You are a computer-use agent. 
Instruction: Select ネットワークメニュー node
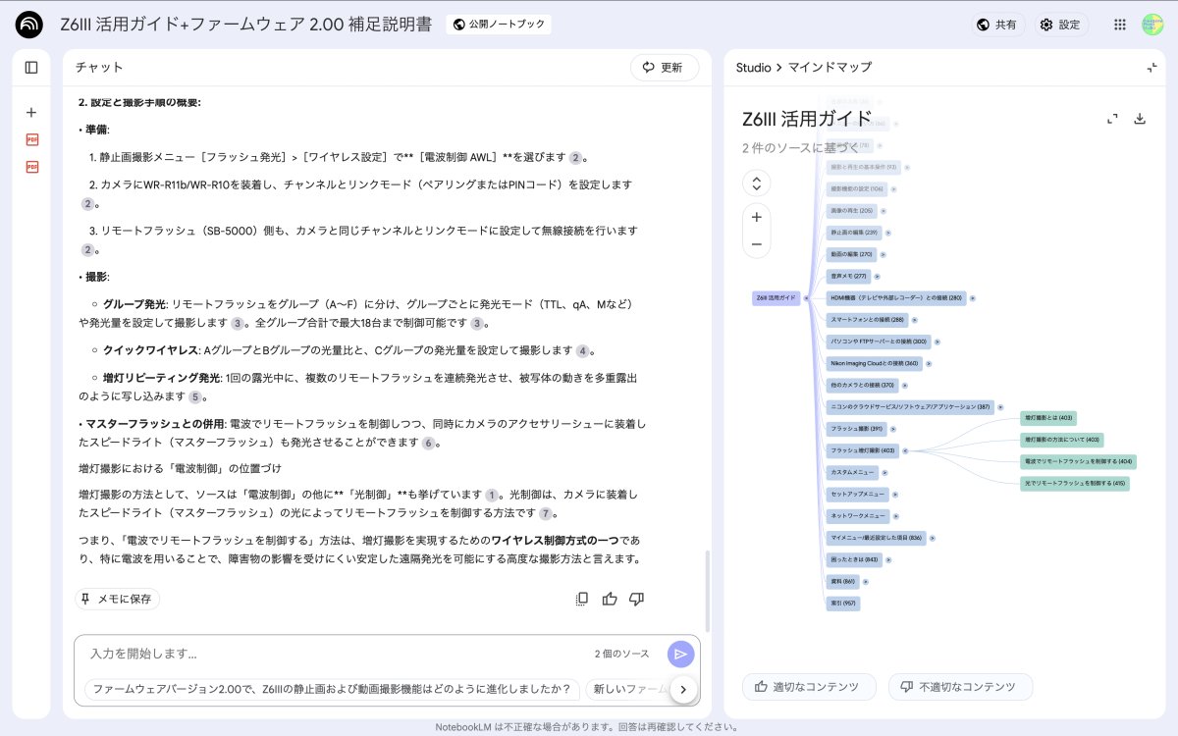(858, 515)
